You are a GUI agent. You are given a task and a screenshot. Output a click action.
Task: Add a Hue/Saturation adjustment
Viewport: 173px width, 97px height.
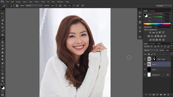click(149, 36)
